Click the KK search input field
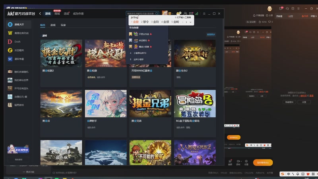The width and height of the screenshot is (318, 179). (142, 14)
